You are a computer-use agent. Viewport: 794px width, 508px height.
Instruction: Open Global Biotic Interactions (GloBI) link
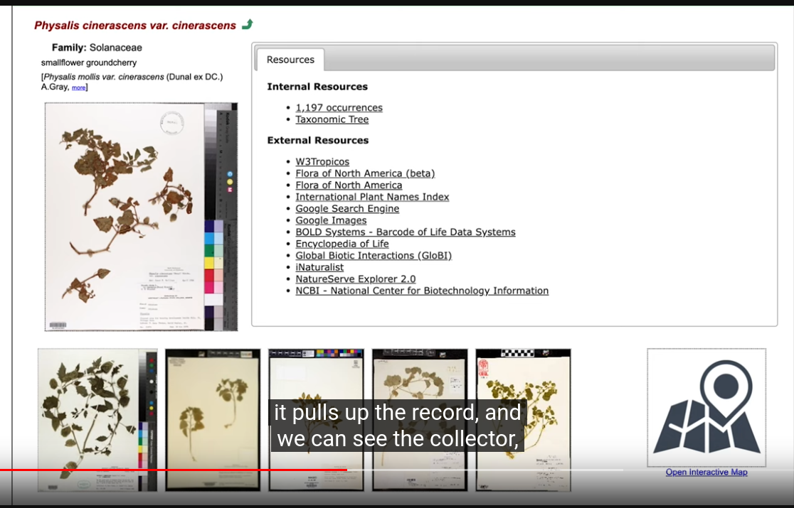(374, 255)
